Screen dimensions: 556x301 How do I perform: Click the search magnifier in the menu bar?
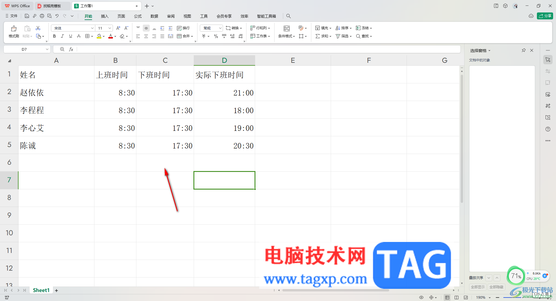(288, 16)
